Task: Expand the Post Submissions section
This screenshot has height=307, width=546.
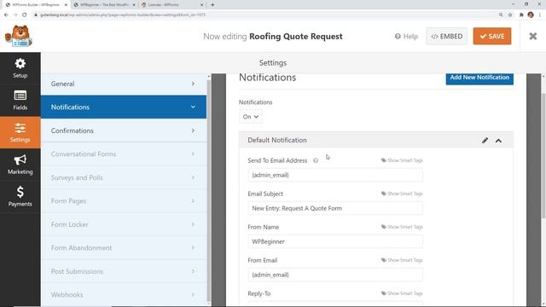Action: [x=124, y=271]
